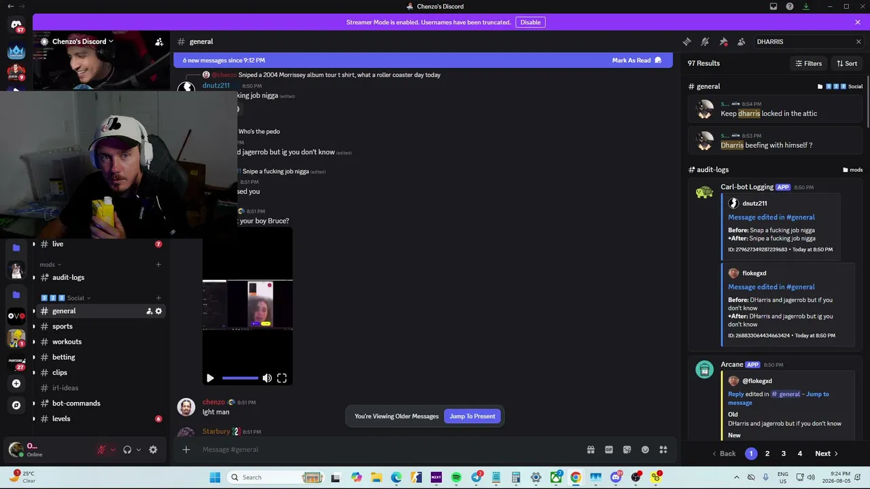This screenshot has height=489, width=870.
Task: Go to Next search results page
Action: pos(826,454)
